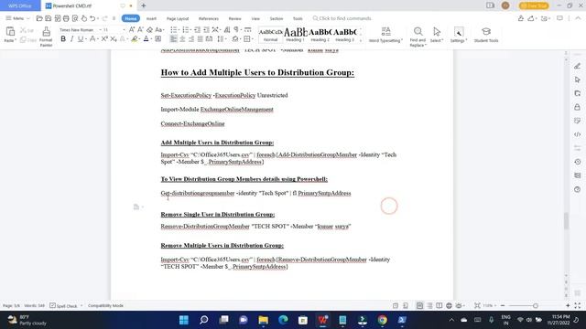The height and width of the screenshot is (329, 586).
Task: Click the lock icon in right sidebar
Action: click(578, 107)
